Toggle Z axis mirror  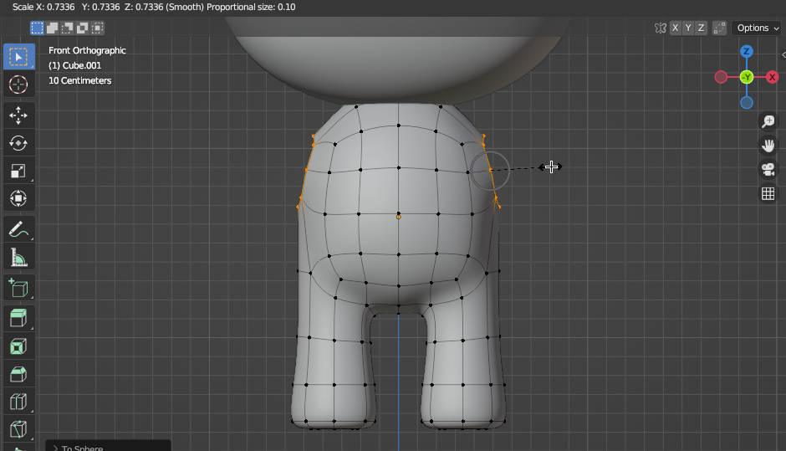pyautogui.click(x=701, y=28)
